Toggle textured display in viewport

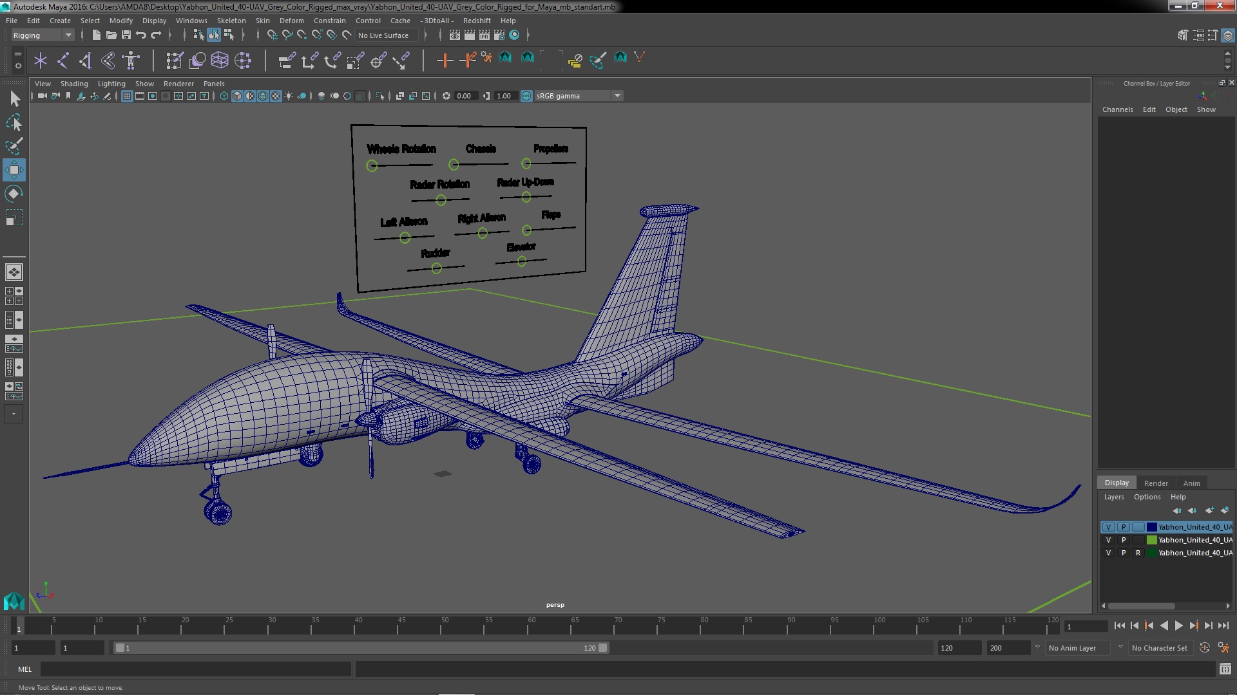pos(276,96)
